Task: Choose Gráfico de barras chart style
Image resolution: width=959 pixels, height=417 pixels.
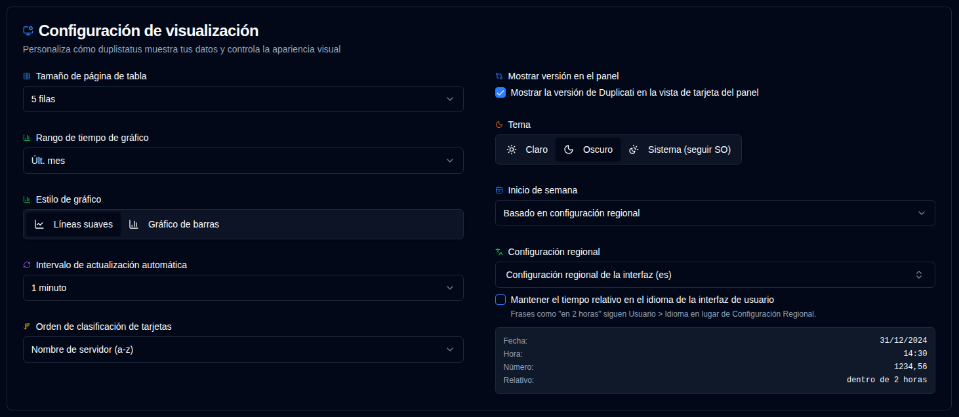Action: [x=174, y=224]
